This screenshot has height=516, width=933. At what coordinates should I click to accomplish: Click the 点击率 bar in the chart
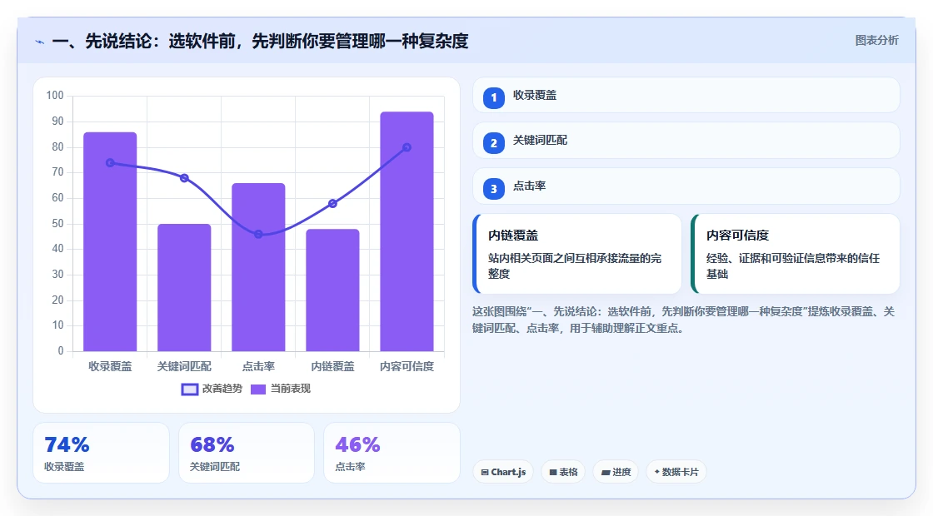[x=258, y=267]
